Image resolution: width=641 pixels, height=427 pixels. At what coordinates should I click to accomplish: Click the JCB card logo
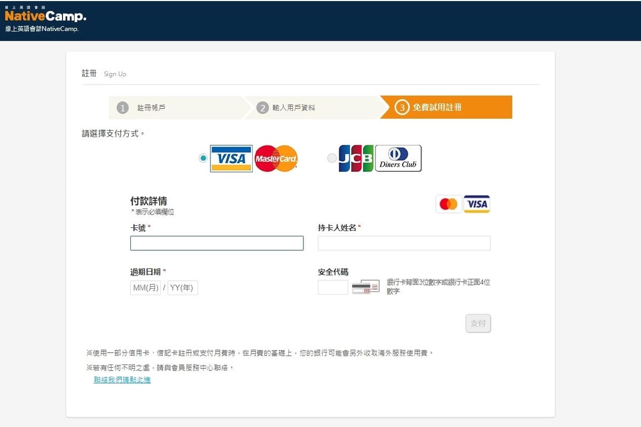356,159
